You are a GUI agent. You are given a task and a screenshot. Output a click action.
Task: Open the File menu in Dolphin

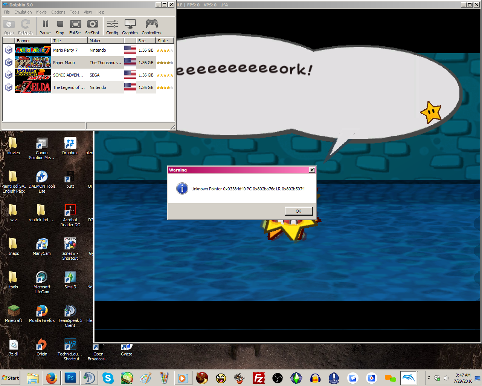[7, 12]
